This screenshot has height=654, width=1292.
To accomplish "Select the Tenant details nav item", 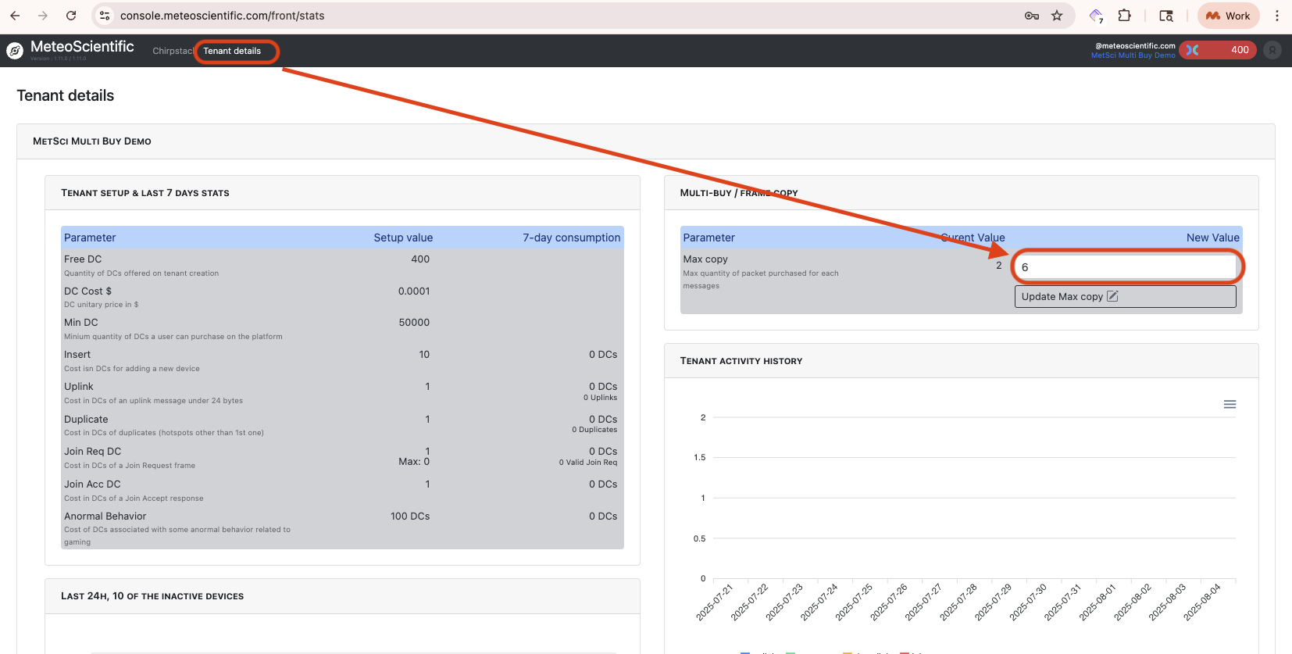I will click(x=232, y=51).
